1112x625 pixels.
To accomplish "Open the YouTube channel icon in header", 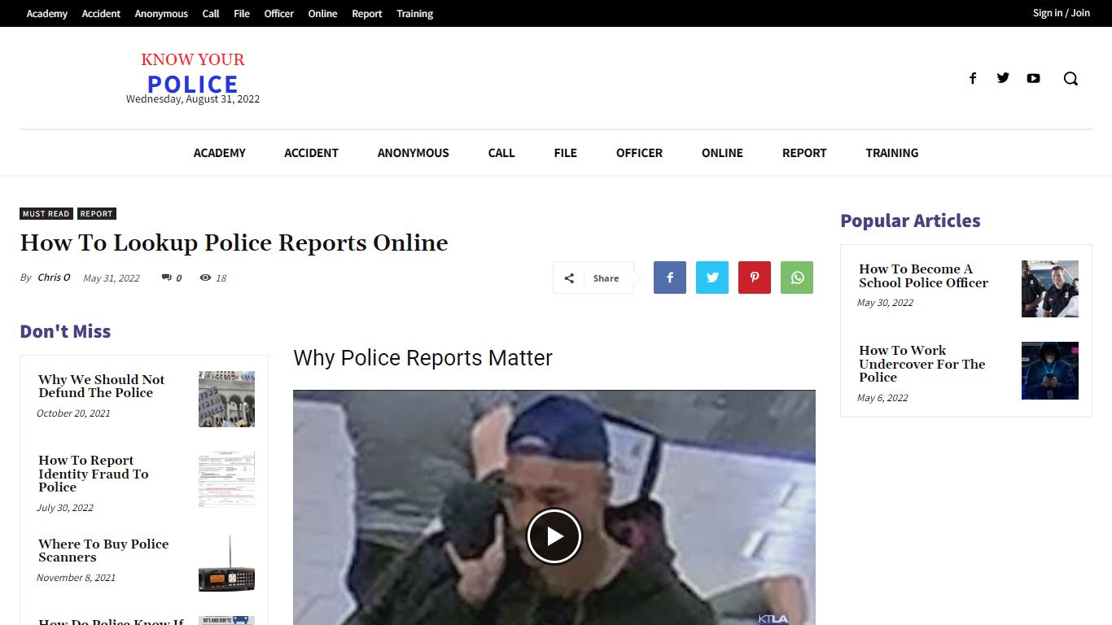I will click(x=1033, y=78).
